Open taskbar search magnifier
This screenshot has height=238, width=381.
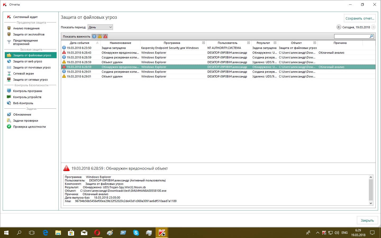pyautogui.click(x=19, y=233)
